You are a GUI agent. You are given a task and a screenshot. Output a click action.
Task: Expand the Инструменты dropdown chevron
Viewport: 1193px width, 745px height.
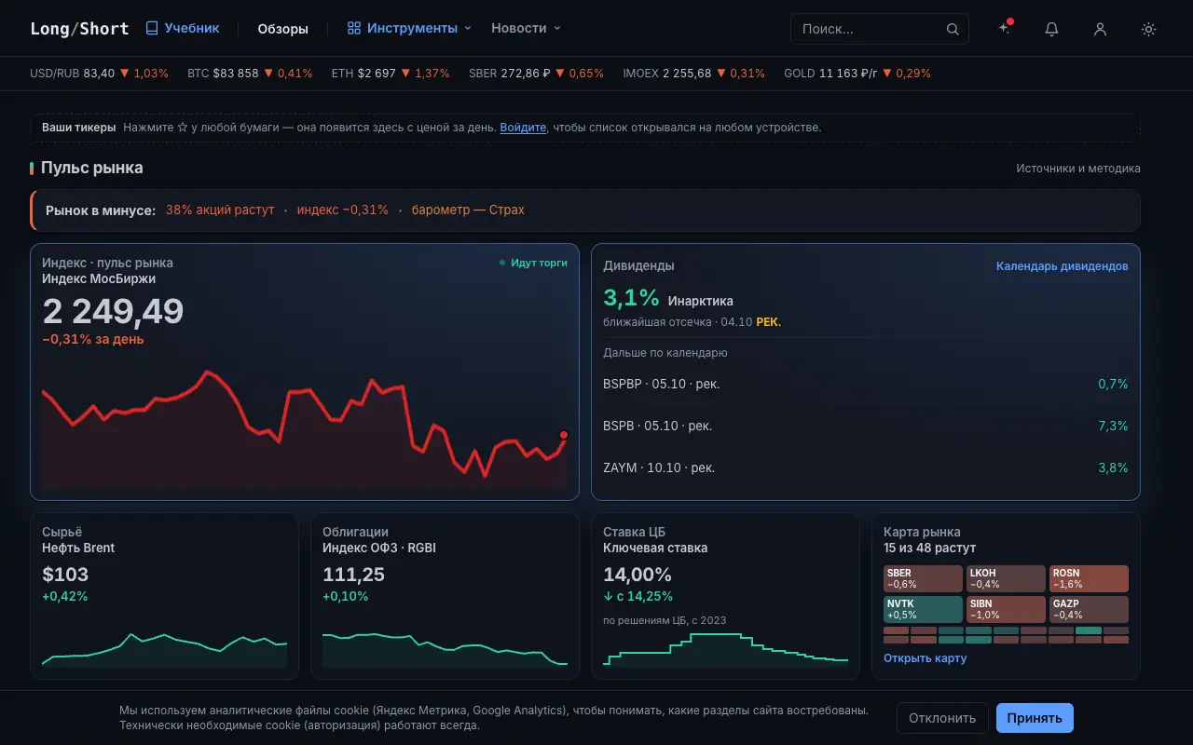[468, 29]
